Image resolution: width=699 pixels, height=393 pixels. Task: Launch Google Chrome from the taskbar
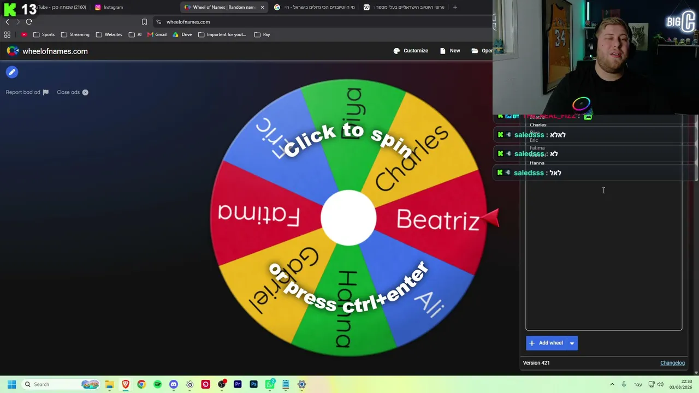pyautogui.click(x=141, y=384)
